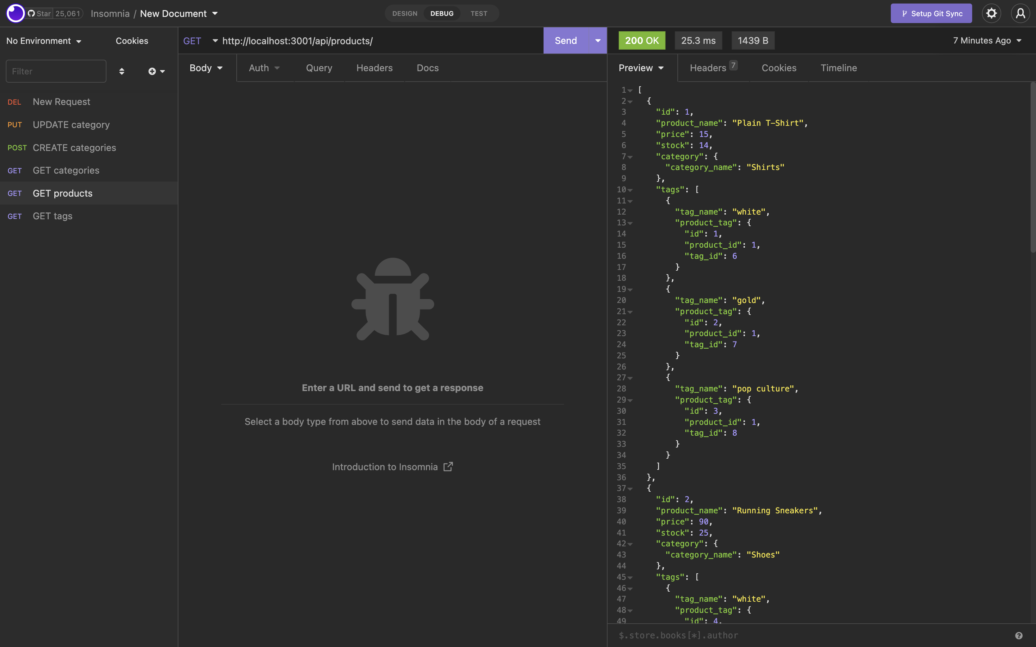
Task: Open the Docs tab
Action: coord(428,68)
